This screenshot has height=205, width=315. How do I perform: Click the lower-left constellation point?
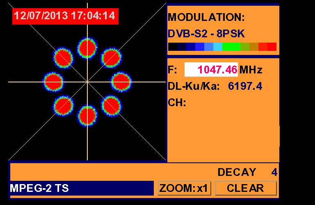click(64, 106)
